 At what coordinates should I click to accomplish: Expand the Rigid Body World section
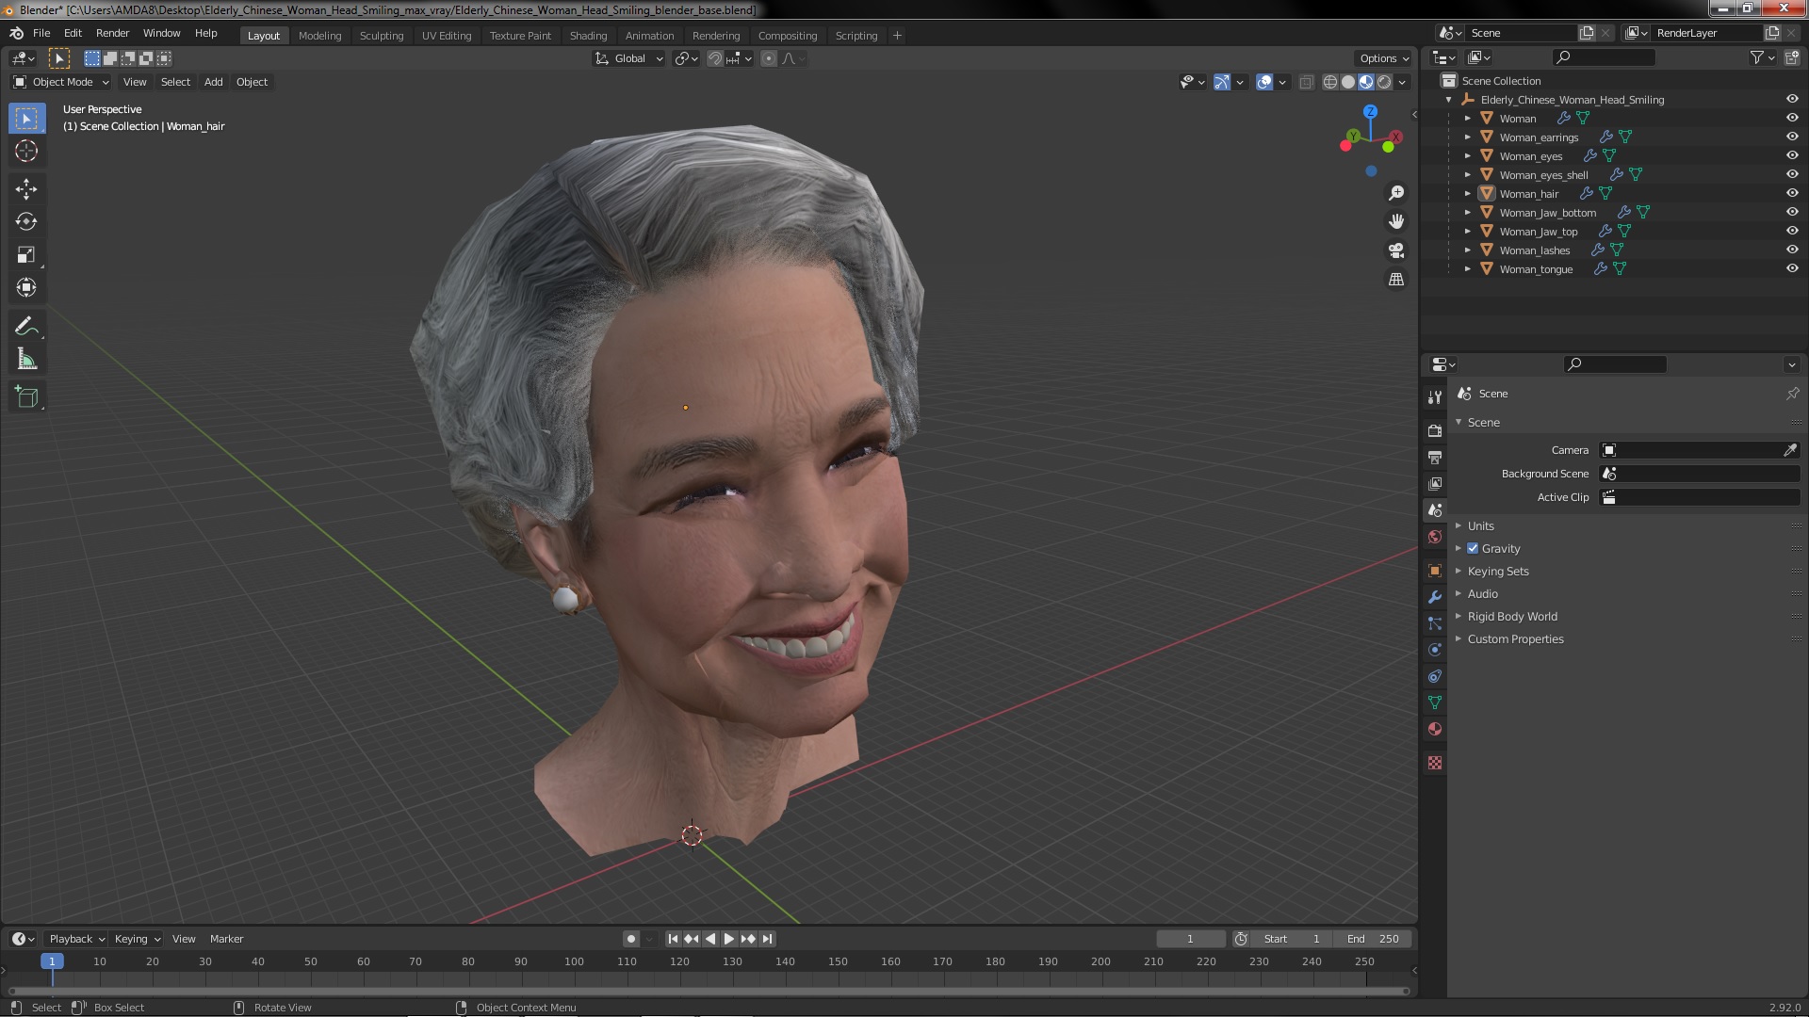(x=1511, y=616)
